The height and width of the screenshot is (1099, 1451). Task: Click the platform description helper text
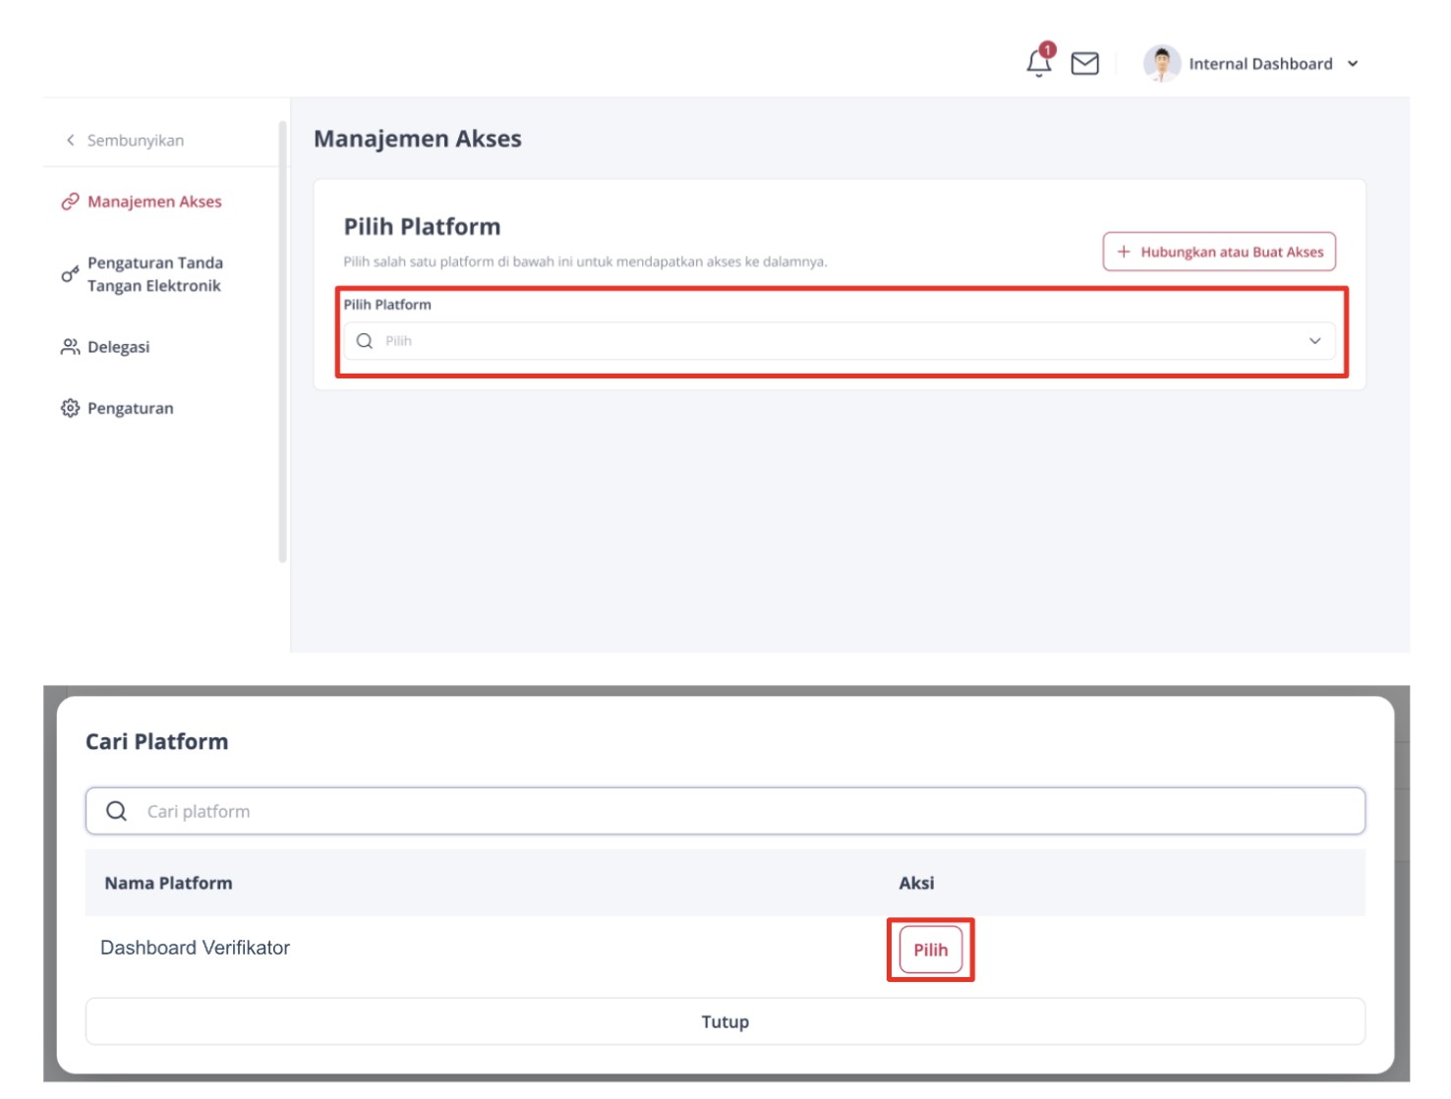coord(585,261)
